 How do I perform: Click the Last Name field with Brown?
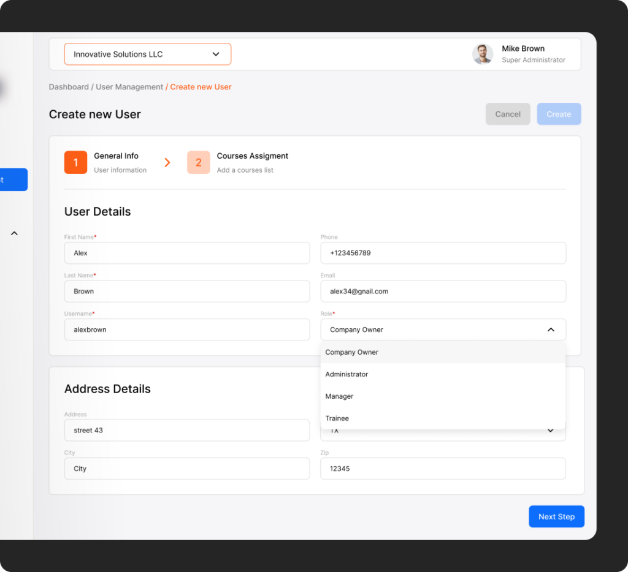[186, 291]
